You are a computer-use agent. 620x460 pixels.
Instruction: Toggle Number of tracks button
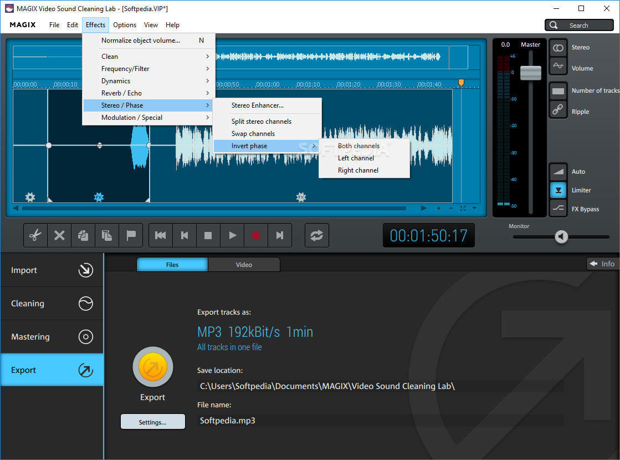pyautogui.click(x=558, y=91)
